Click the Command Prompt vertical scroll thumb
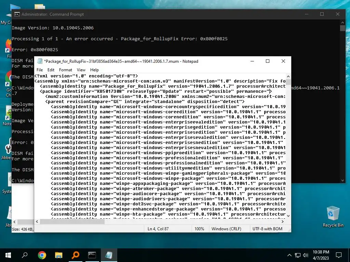Viewport: 350px width, 262px height. pyautogui.click(x=342, y=28)
